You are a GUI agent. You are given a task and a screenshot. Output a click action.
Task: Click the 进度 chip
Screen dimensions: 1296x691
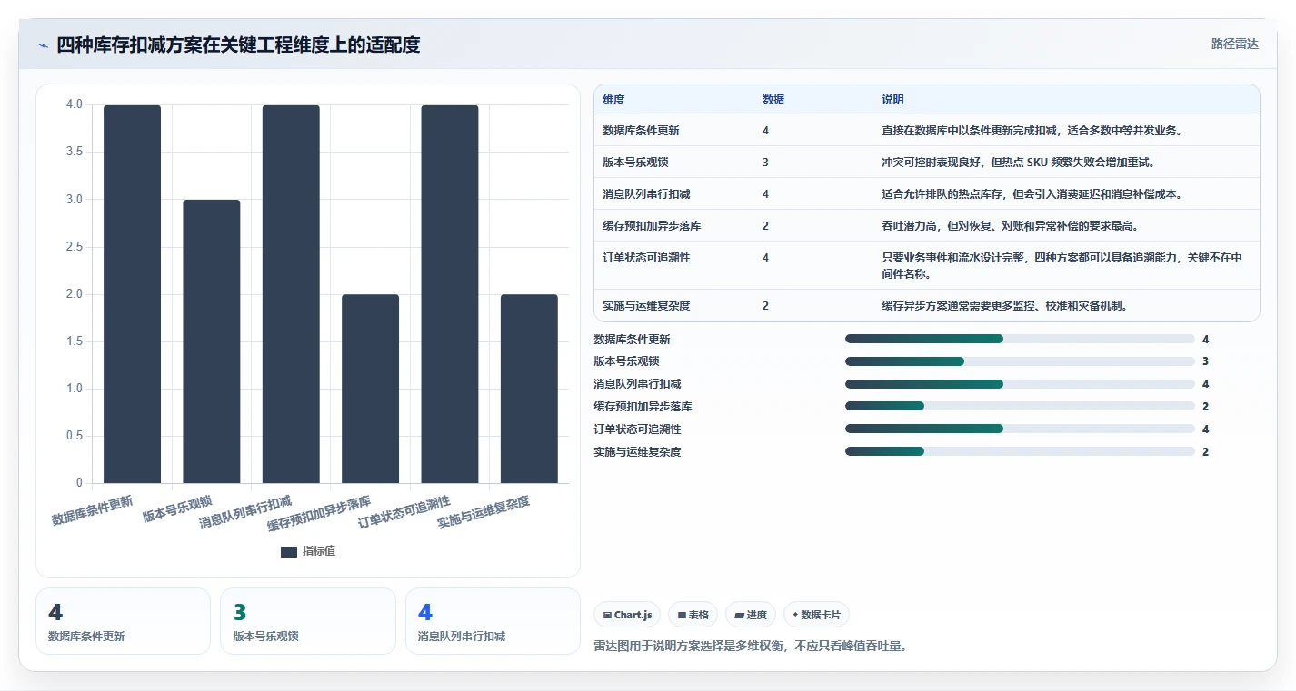click(x=751, y=615)
